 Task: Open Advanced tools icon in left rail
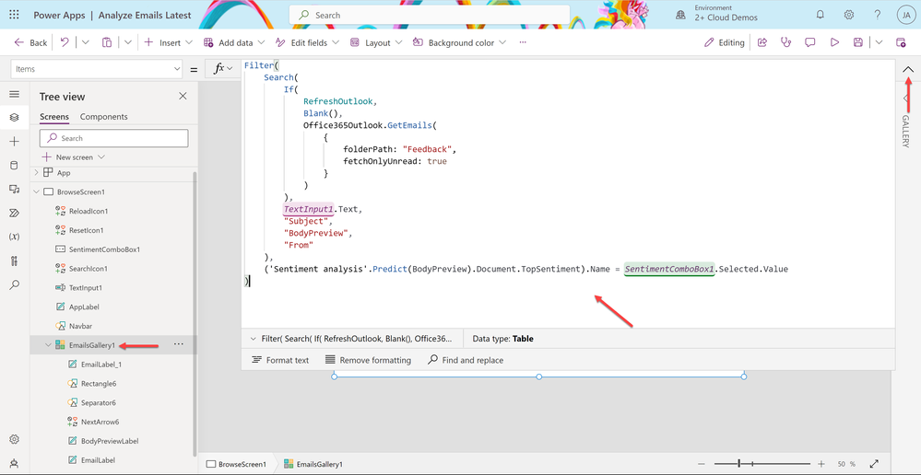(15, 261)
